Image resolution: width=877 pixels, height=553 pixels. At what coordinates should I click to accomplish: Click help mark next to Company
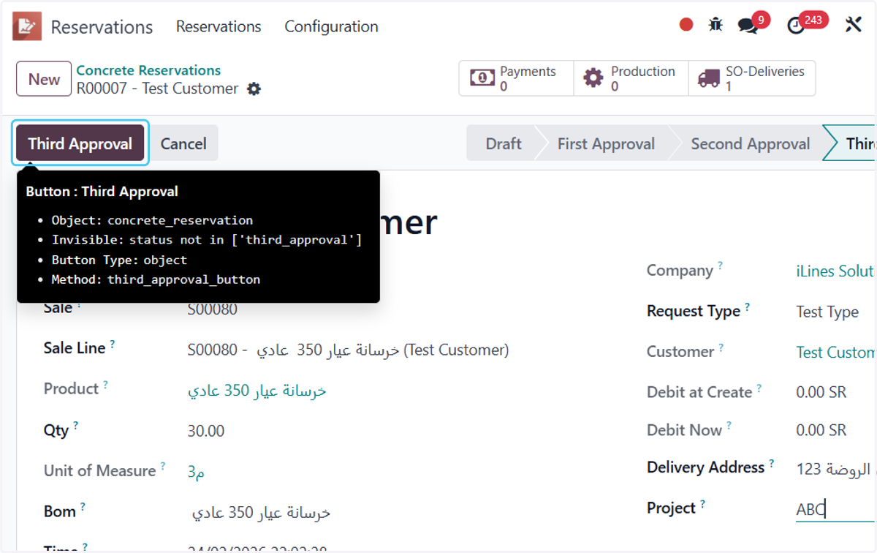click(720, 266)
